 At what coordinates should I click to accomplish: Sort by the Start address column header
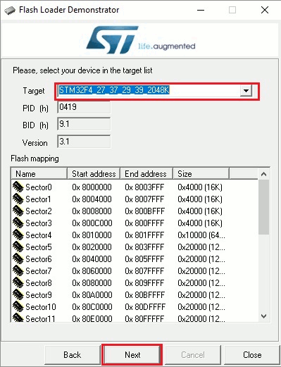94,174
